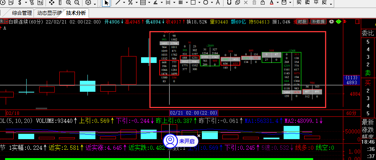Select the percent retracement tool
This screenshot has width=376, height=160.
pos(130,3)
